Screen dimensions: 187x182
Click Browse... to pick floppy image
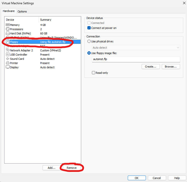click(x=171, y=67)
